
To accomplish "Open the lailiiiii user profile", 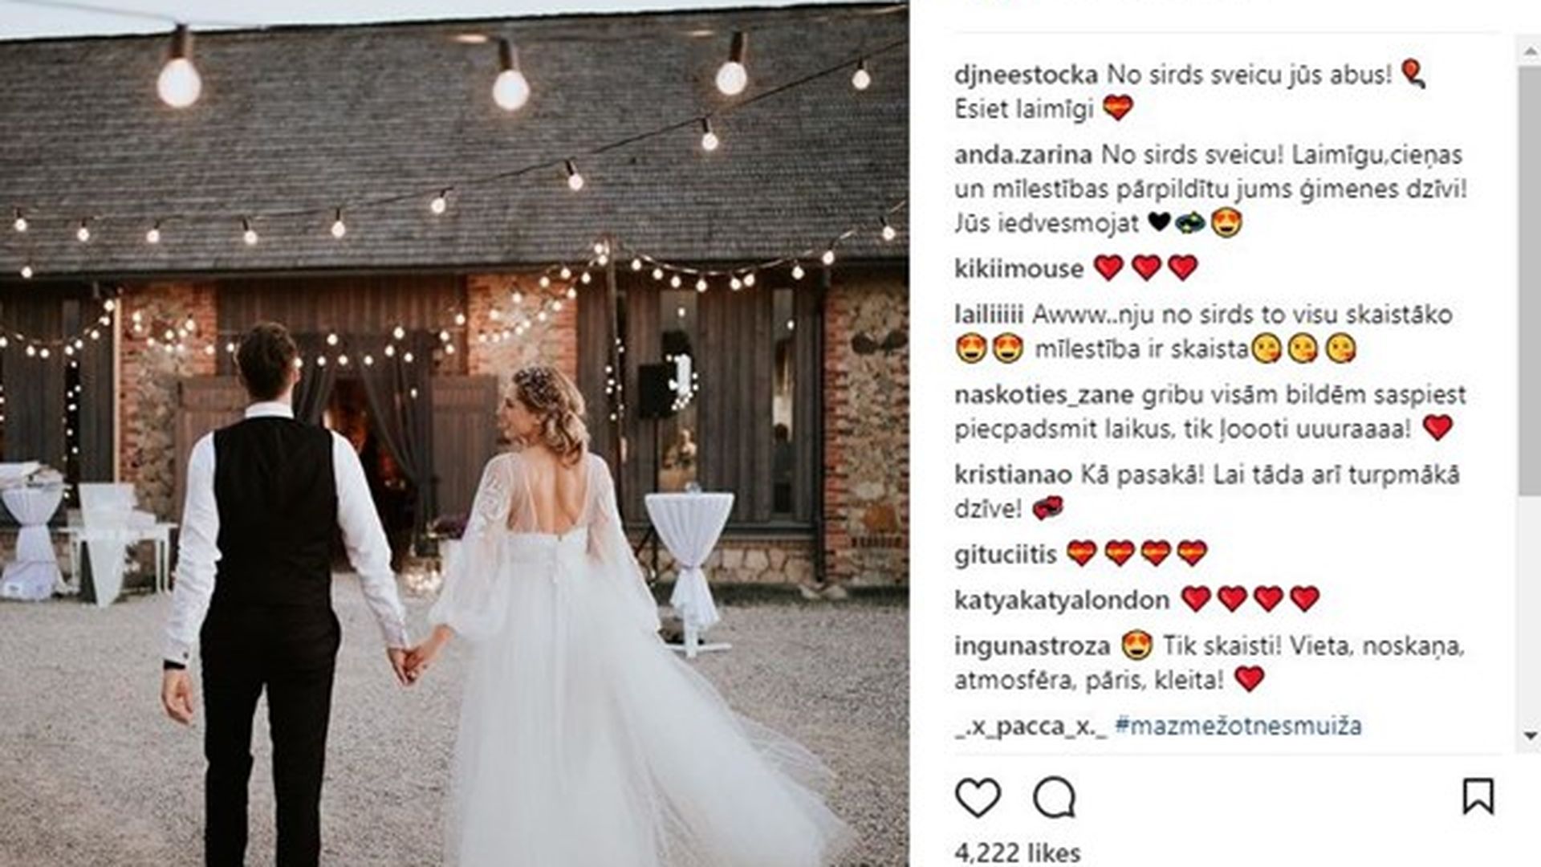I will coord(989,315).
